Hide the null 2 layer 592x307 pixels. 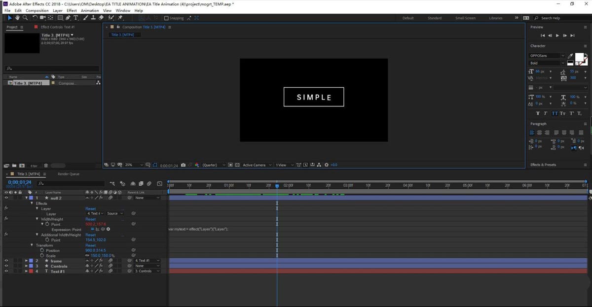click(6, 198)
